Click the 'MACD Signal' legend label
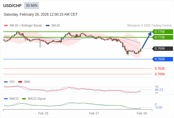The height and width of the screenshot is (118, 174). (37, 99)
